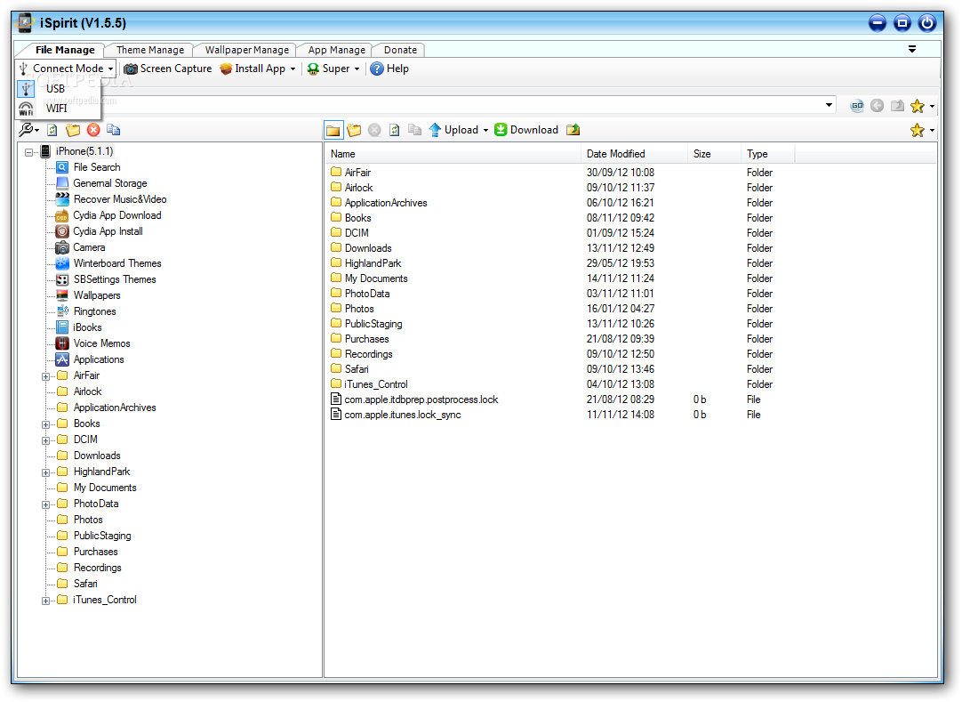Open Voice Memos in the tree
This screenshot has height=702, width=962.
(x=102, y=343)
